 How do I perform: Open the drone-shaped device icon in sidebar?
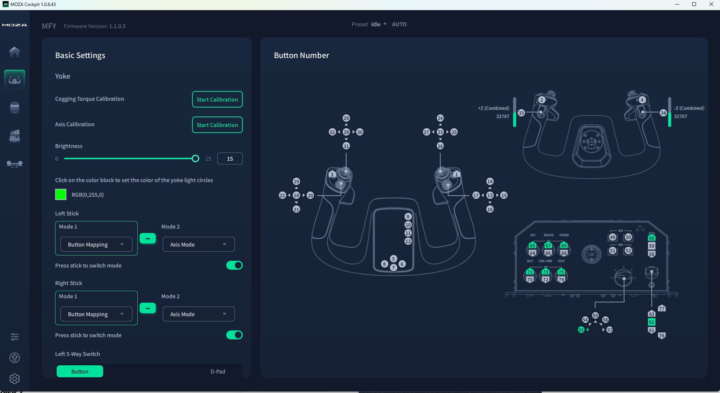(15, 164)
